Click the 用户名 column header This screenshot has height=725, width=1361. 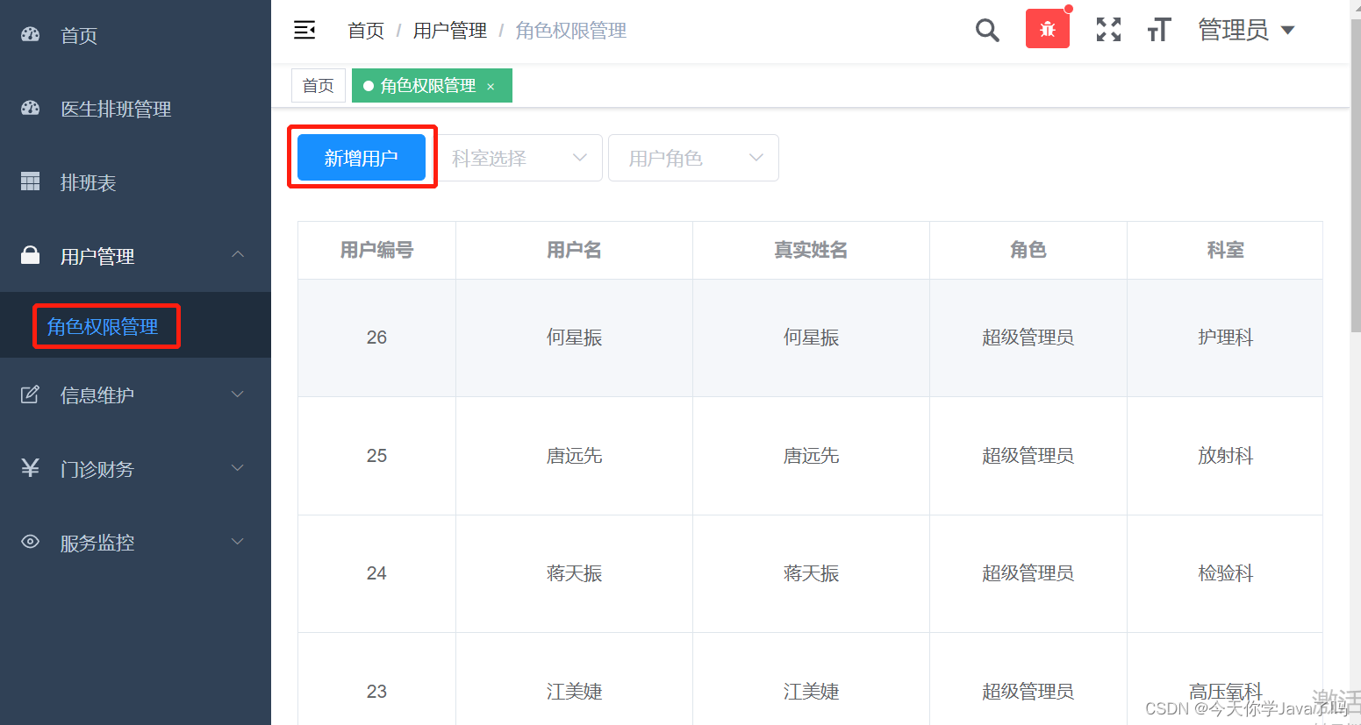click(x=575, y=250)
